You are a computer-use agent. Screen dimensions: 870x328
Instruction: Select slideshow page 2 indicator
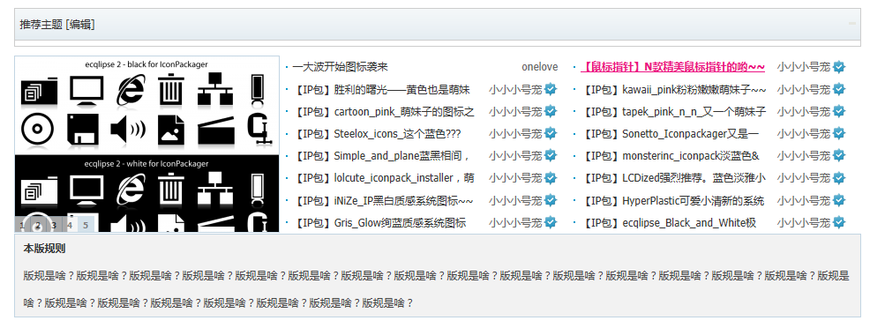[x=38, y=225]
